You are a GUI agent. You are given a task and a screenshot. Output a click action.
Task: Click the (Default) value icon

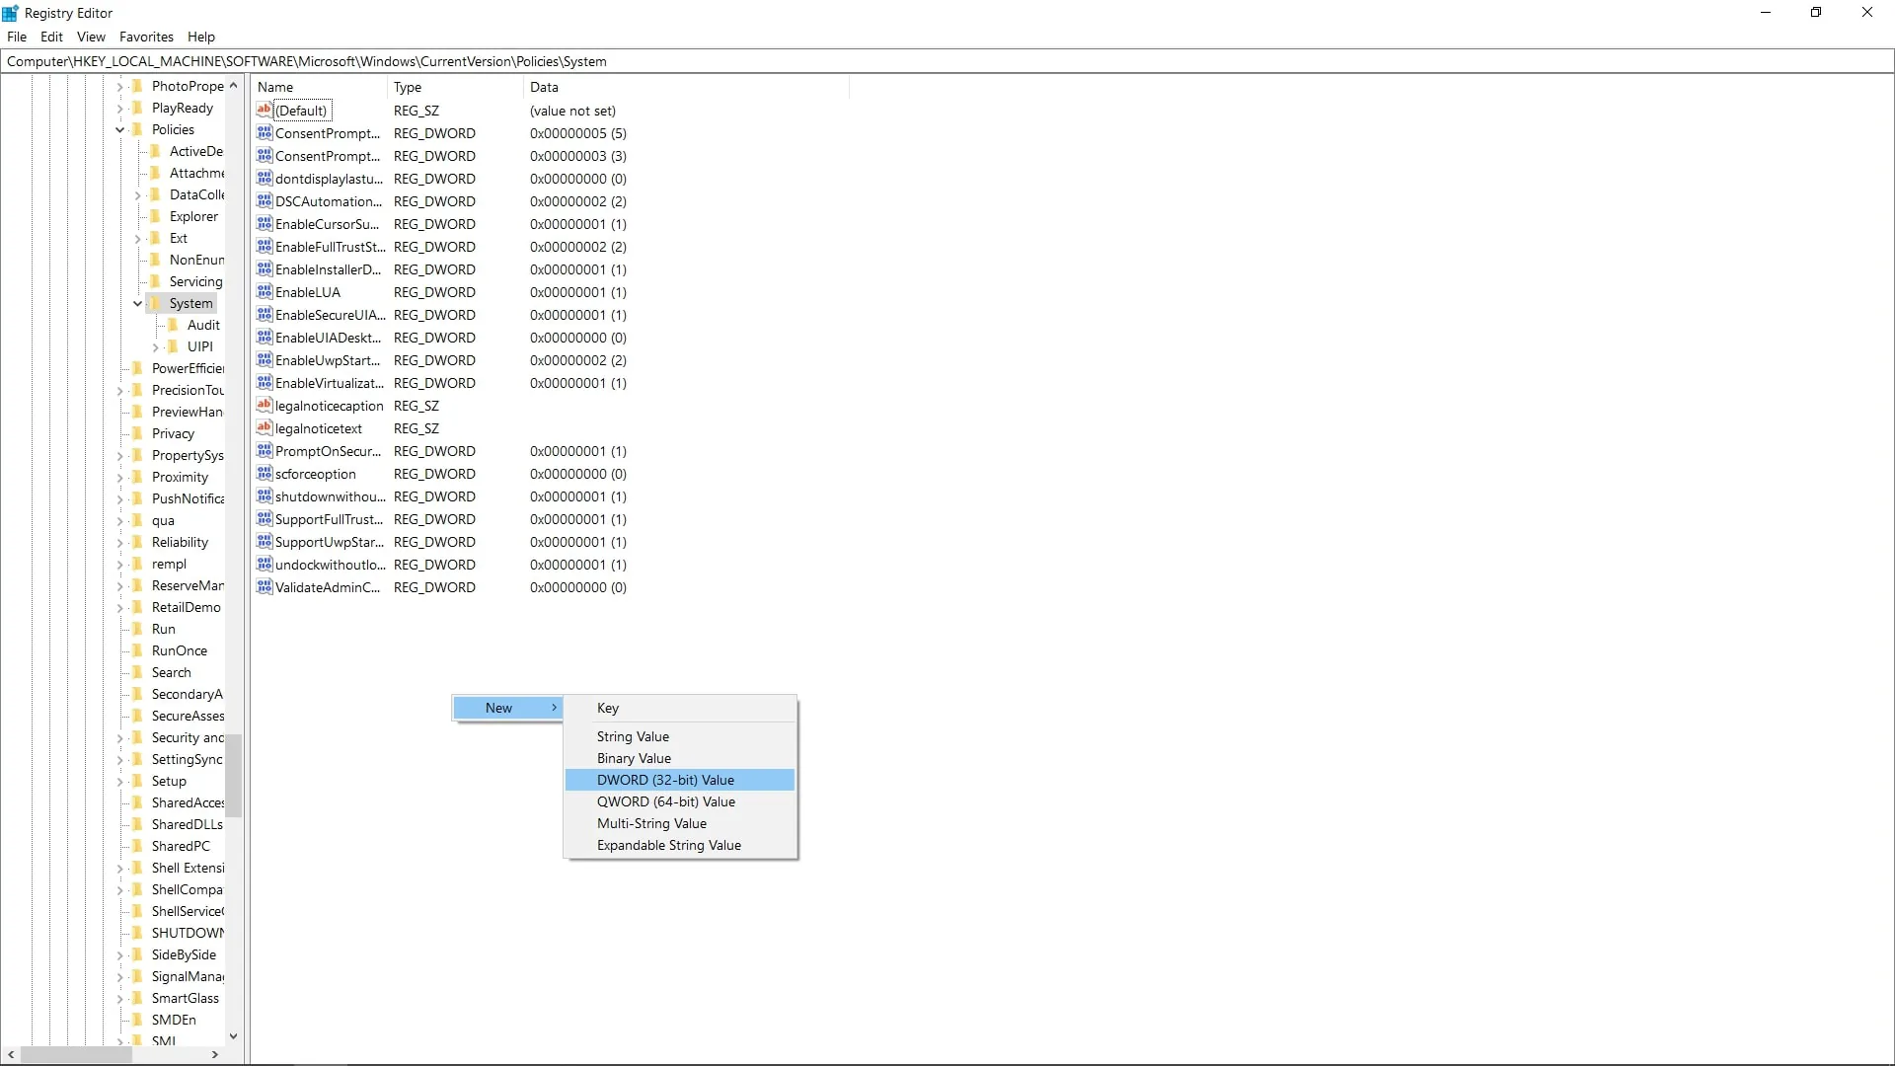[x=264, y=111]
